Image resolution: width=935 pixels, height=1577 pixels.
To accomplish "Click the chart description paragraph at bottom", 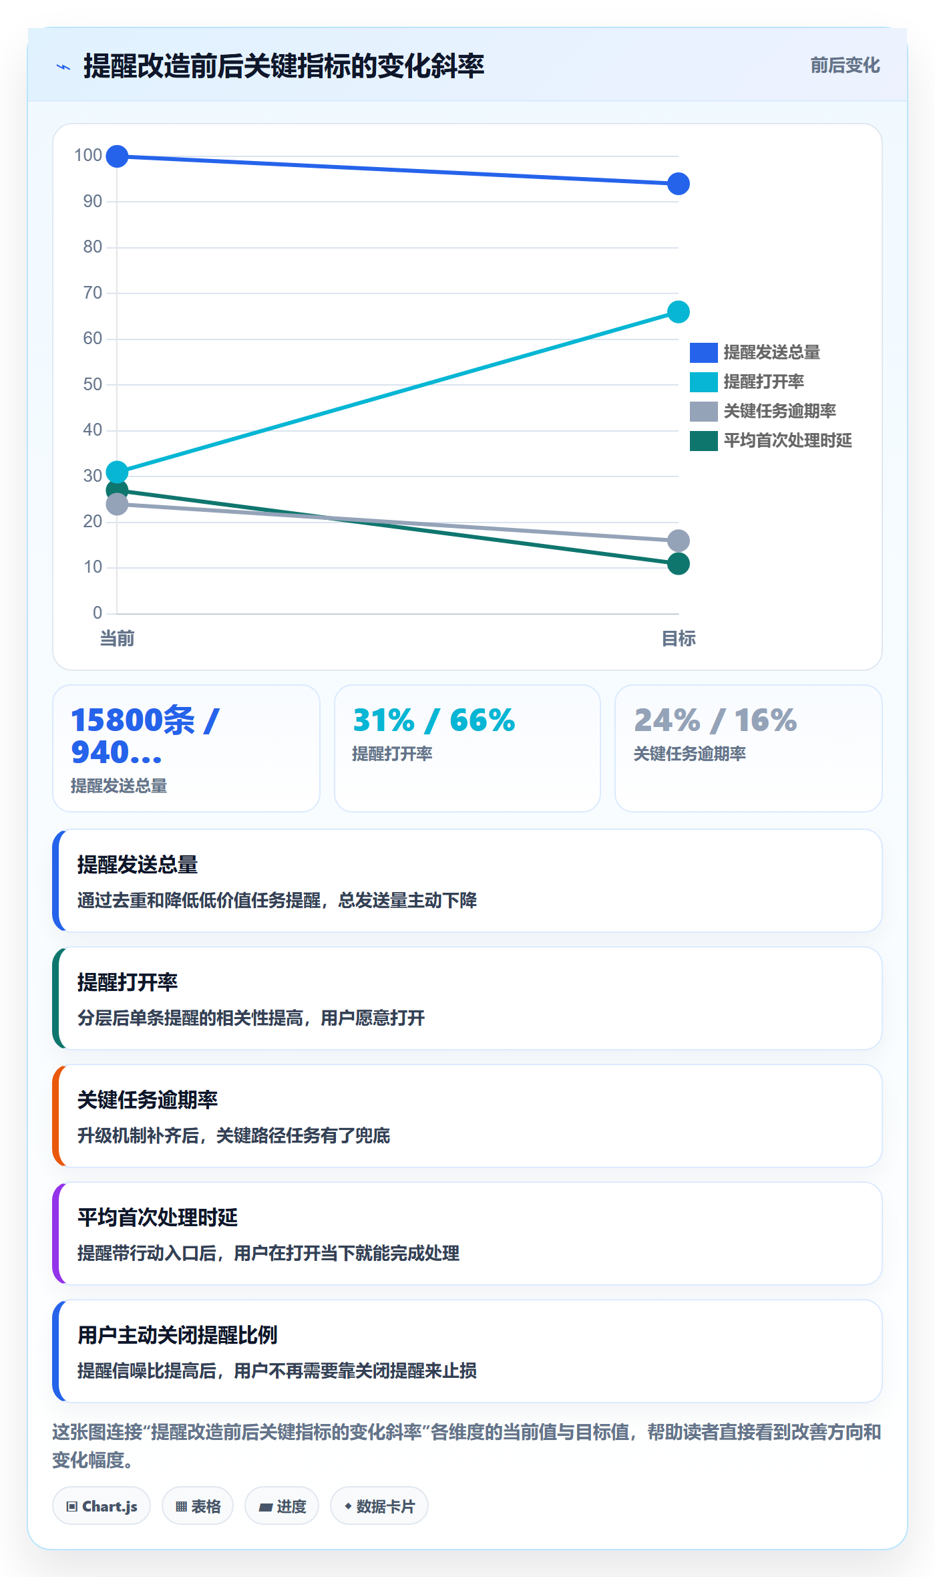I will 467,1446.
